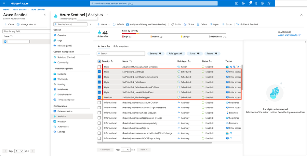The height and width of the screenshot is (156, 307).
Task: Switch to Active rules tab
Action: tap(104, 46)
